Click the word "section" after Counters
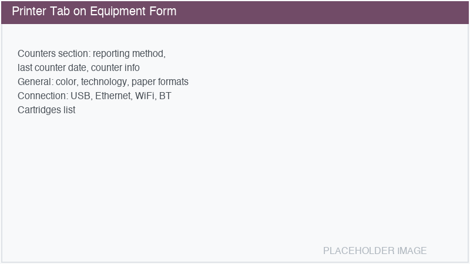The image size is (470, 264). 74,53
